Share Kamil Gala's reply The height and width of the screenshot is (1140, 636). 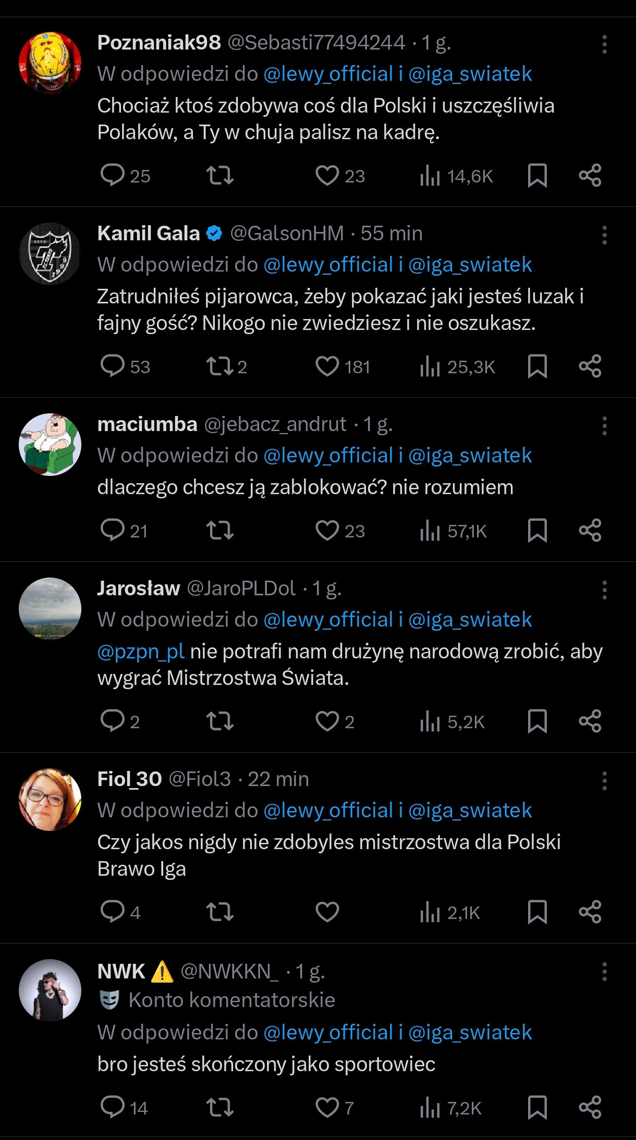point(590,366)
